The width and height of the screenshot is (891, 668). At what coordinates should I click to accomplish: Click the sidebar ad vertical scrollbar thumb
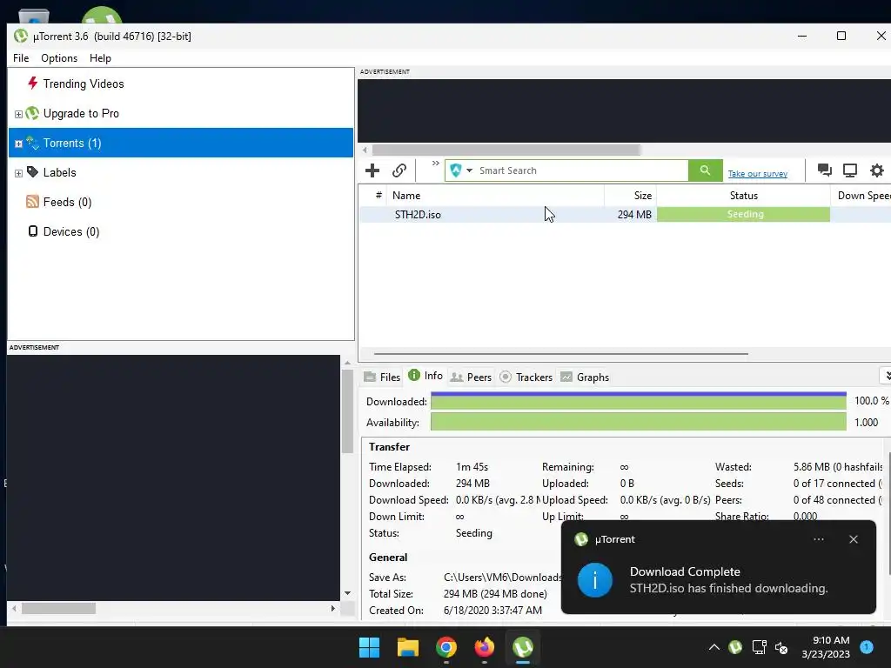(347, 411)
